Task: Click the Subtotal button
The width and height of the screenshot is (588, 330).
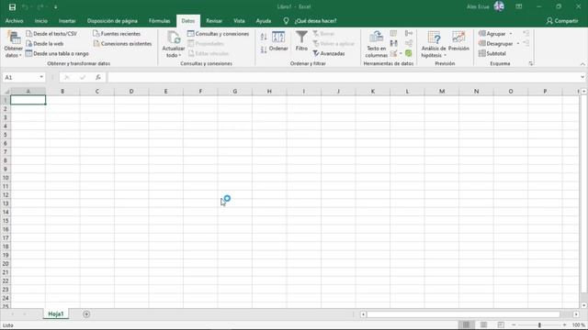Action: pos(492,53)
